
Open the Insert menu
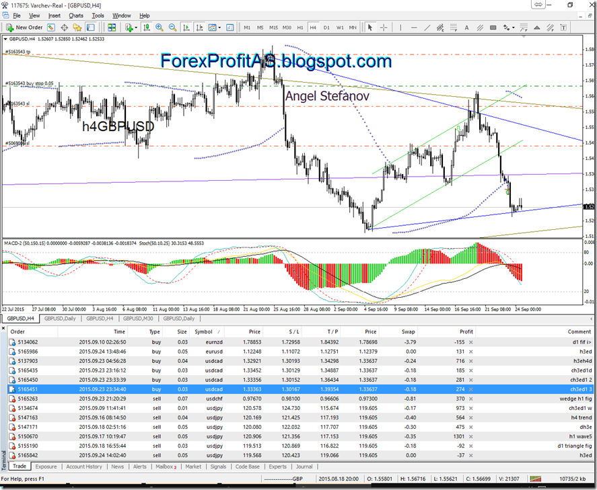(x=55, y=15)
